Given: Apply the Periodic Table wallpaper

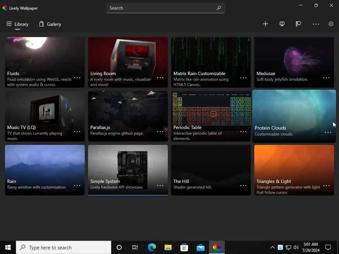Looking at the screenshot, I should coord(211,116).
